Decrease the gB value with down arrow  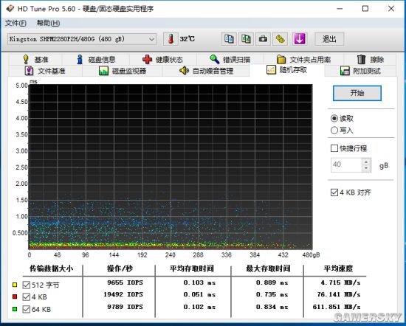[x=366, y=168]
